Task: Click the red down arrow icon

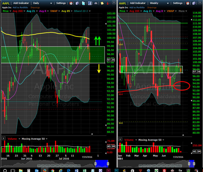Action: [x=108, y=3]
